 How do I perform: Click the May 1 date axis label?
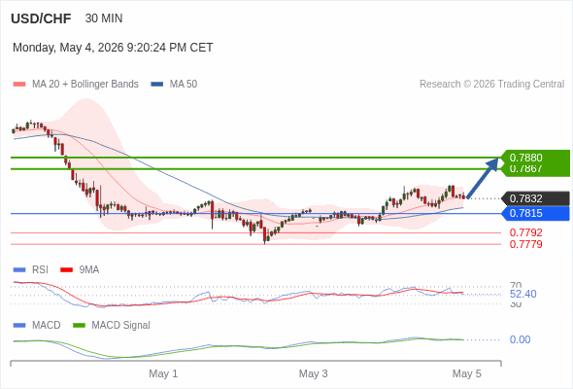coord(163,374)
